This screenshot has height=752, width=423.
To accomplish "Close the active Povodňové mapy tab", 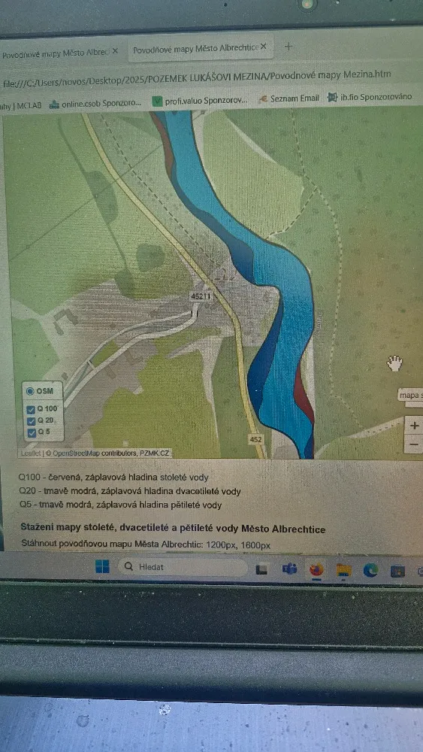I will (x=264, y=47).
